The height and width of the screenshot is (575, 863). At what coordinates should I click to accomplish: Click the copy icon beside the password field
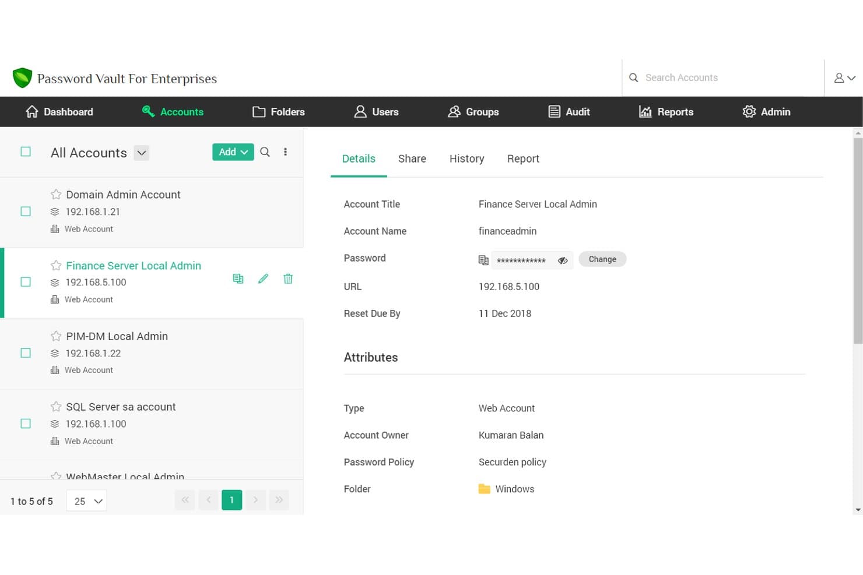pyautogui.click(x=483, y=260)
